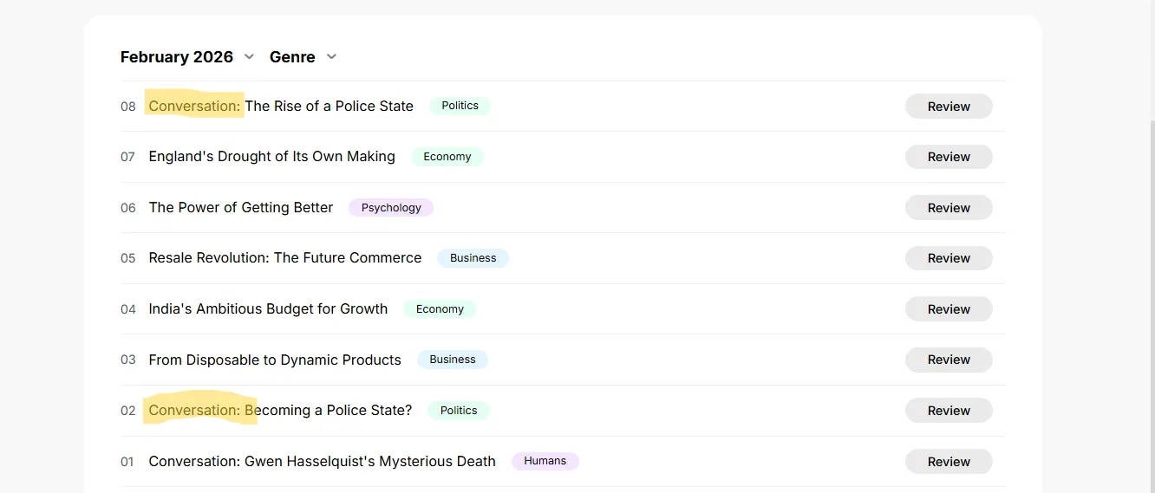
Task: Select episode number 05
Action: pyautogui.click(x=128, y=258)
